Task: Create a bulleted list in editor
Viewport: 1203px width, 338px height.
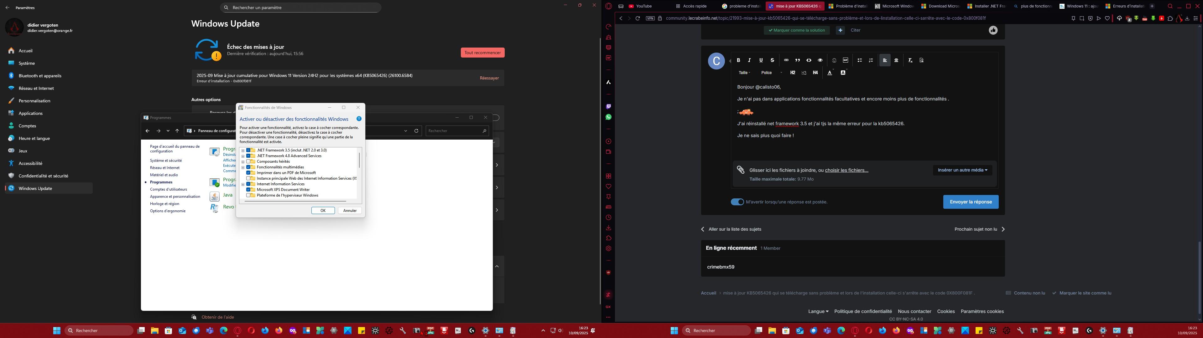Action: pos(859,60)
